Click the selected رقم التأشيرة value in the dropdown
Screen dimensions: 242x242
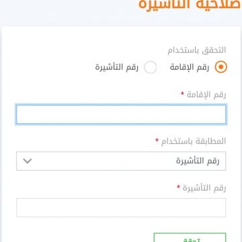198,161
